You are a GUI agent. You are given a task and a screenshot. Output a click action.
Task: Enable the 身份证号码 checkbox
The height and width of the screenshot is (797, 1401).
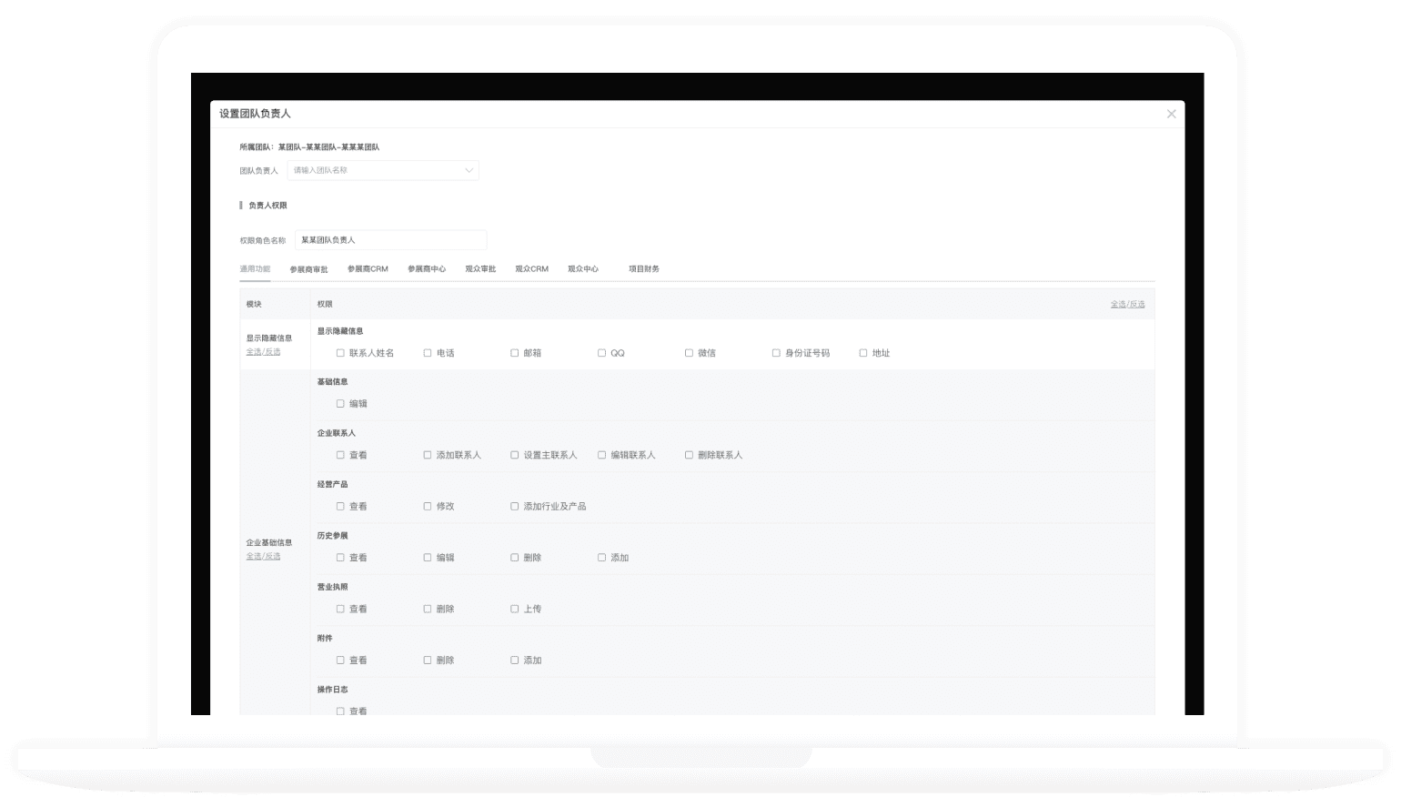pyautogui.click(x=776, y=353)
